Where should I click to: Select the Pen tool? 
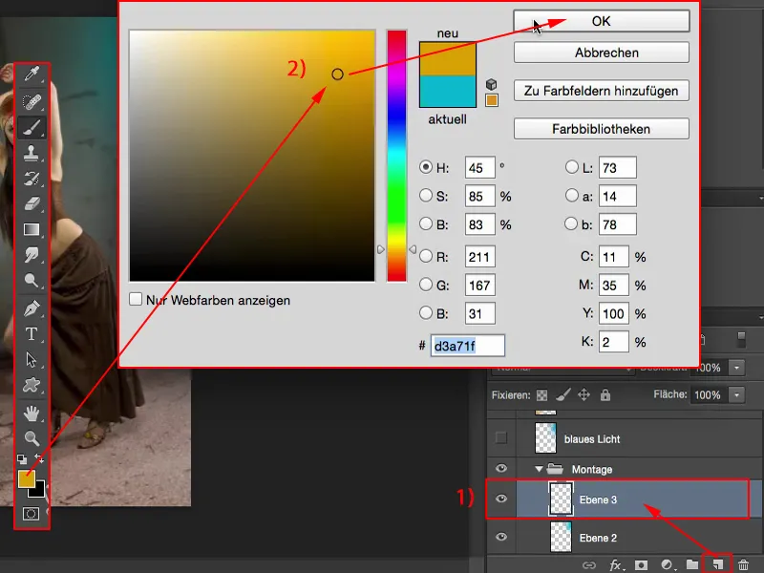coord(32,308)
